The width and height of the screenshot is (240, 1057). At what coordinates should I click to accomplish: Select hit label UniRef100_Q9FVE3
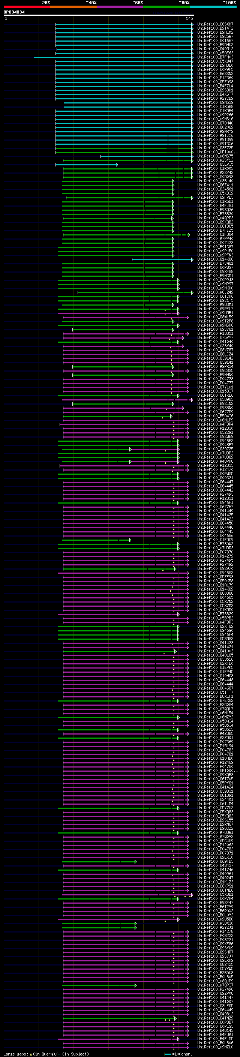tap(215, 197)
